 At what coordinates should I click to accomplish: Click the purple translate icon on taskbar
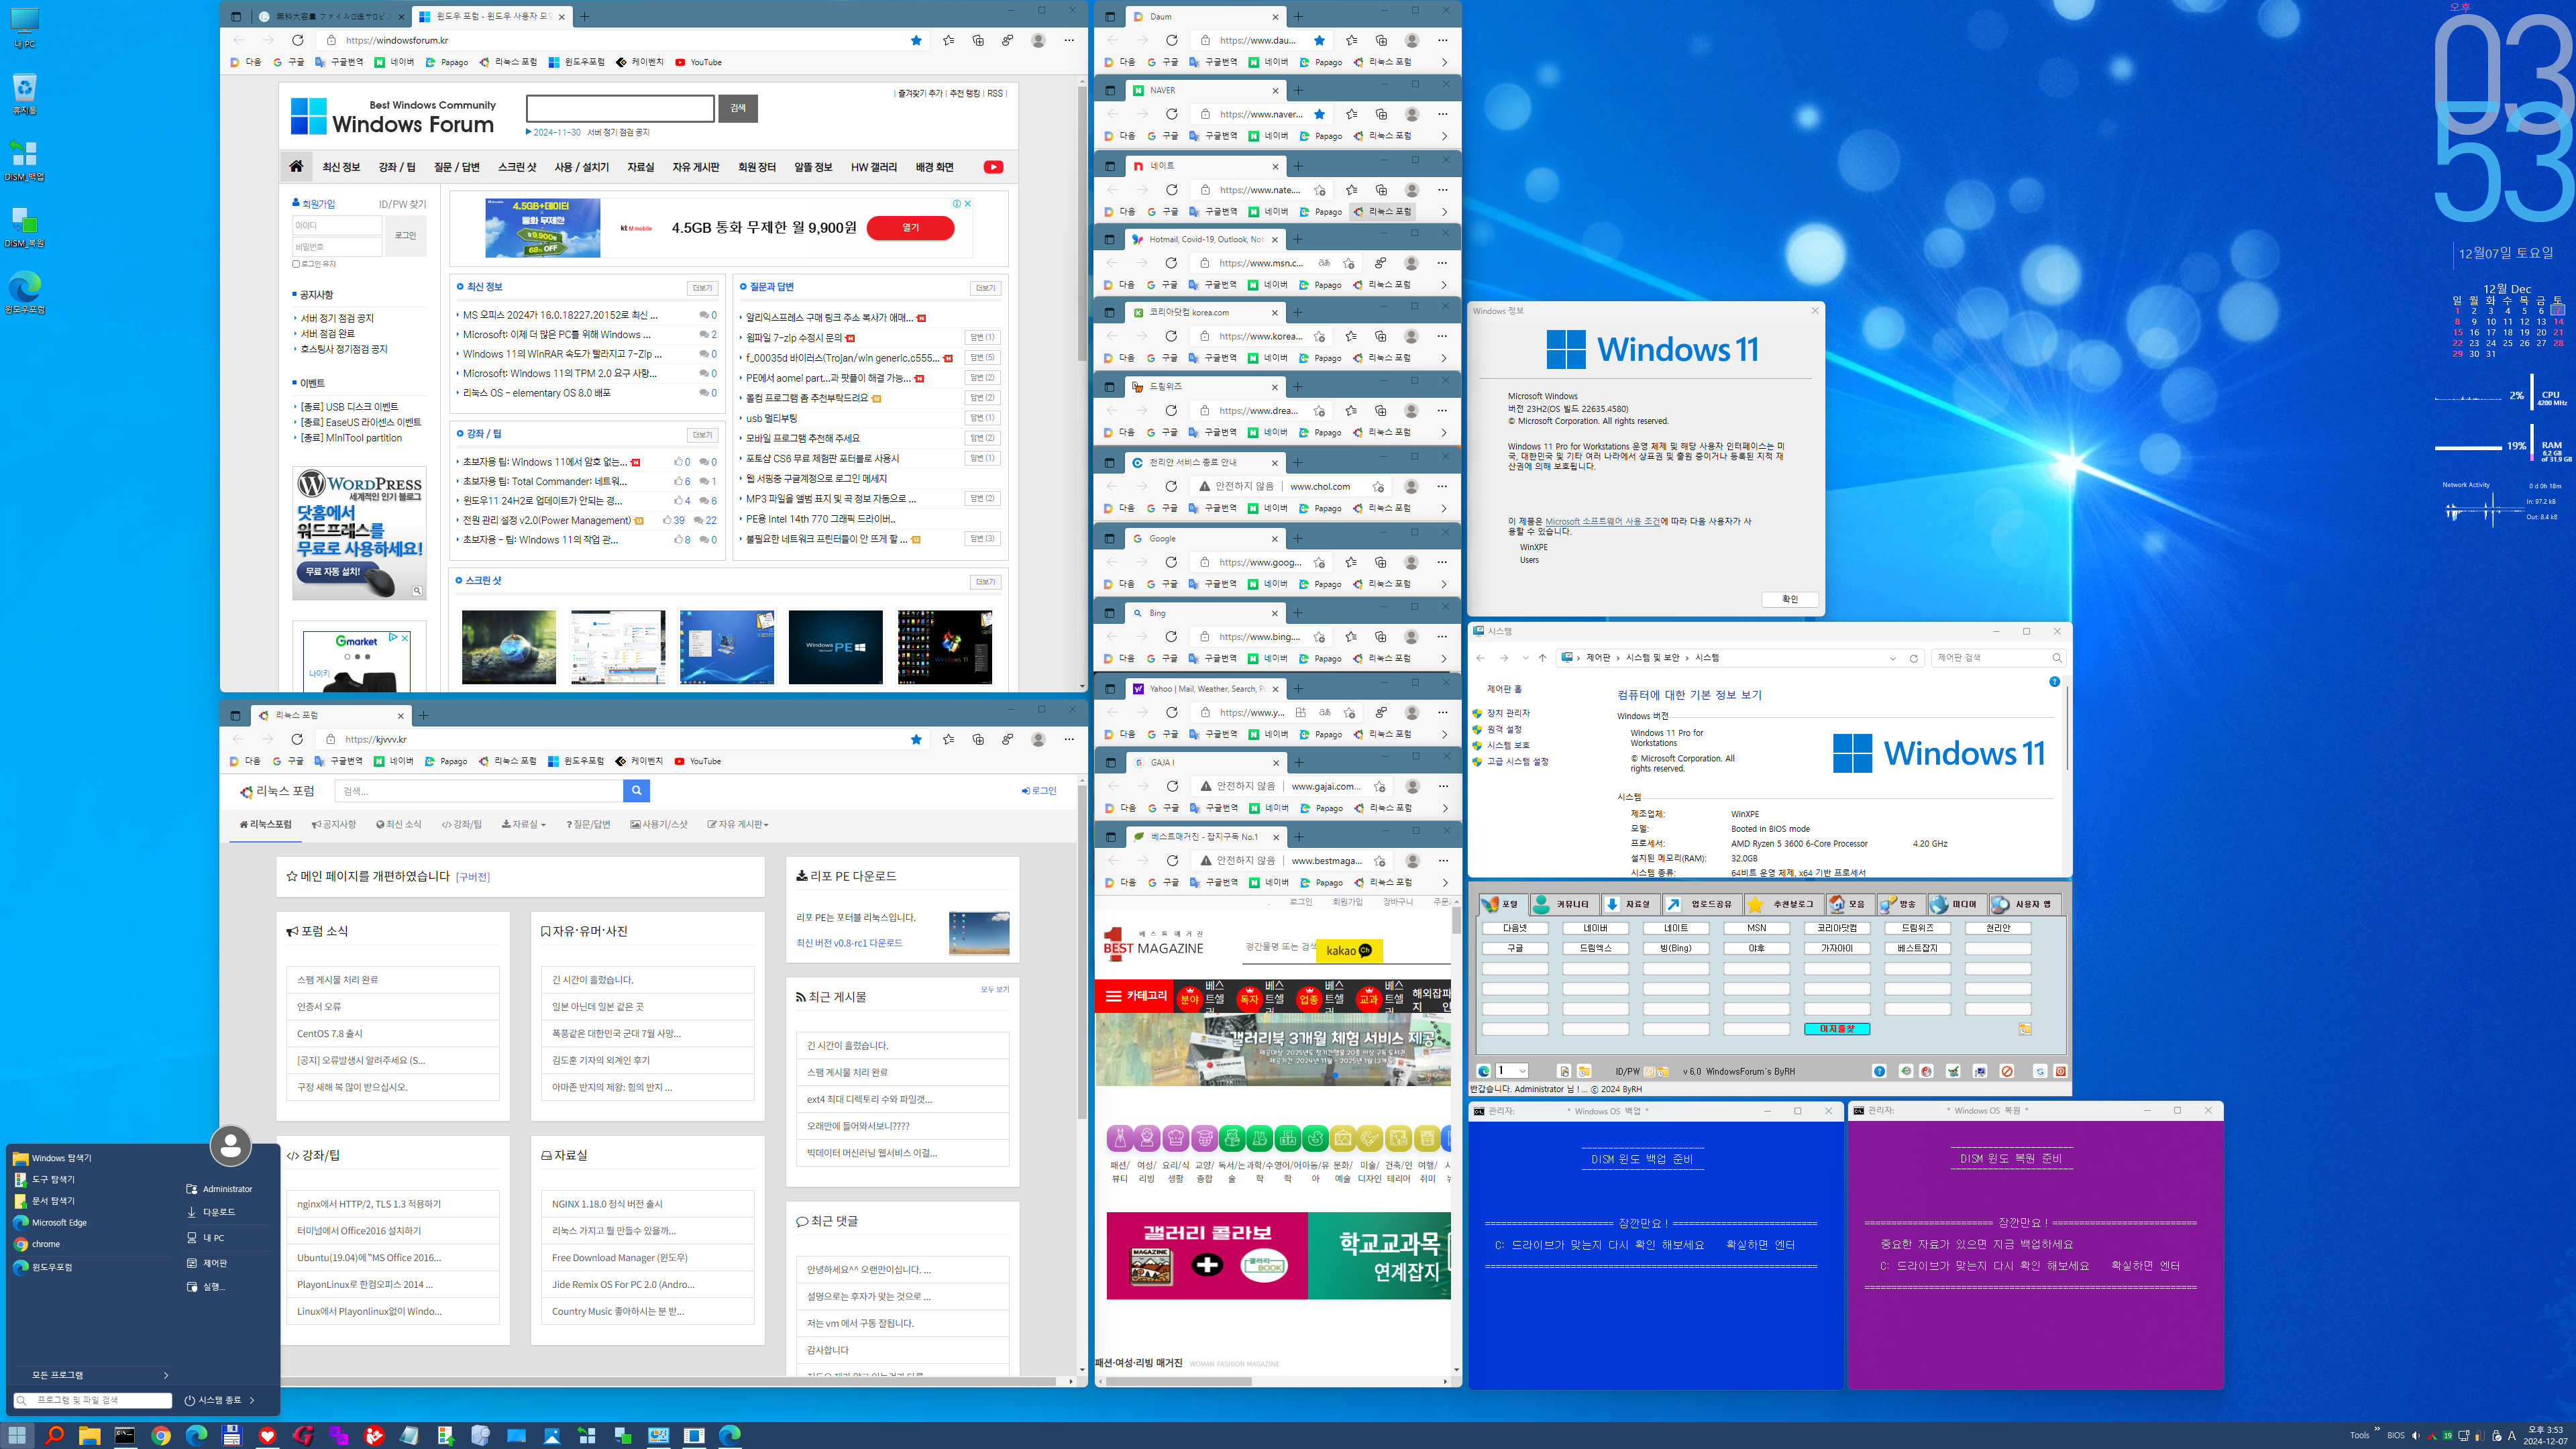click(x=339, y=1435)
